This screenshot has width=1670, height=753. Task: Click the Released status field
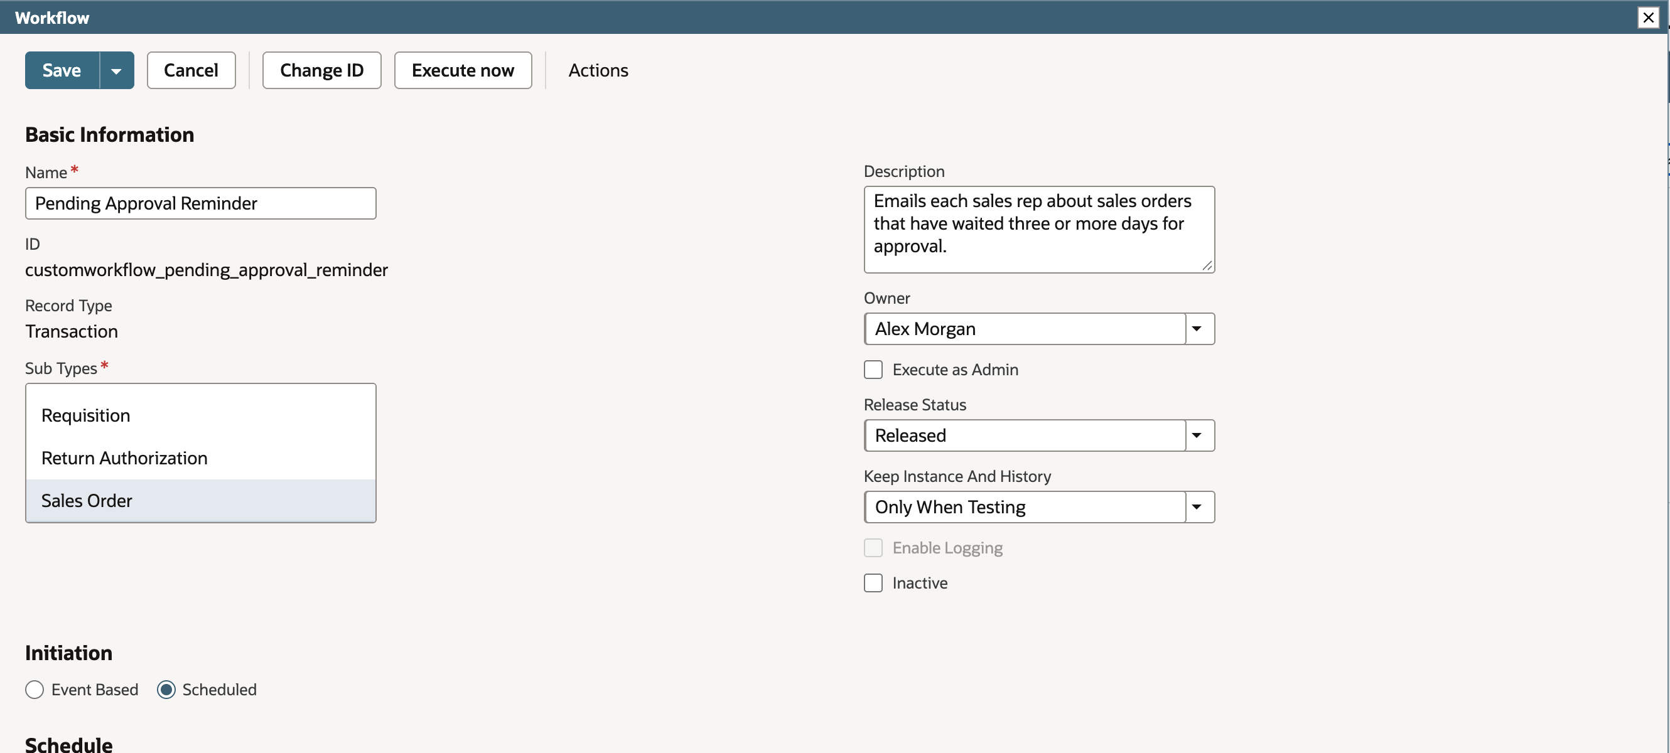[x=1025, y=435]
